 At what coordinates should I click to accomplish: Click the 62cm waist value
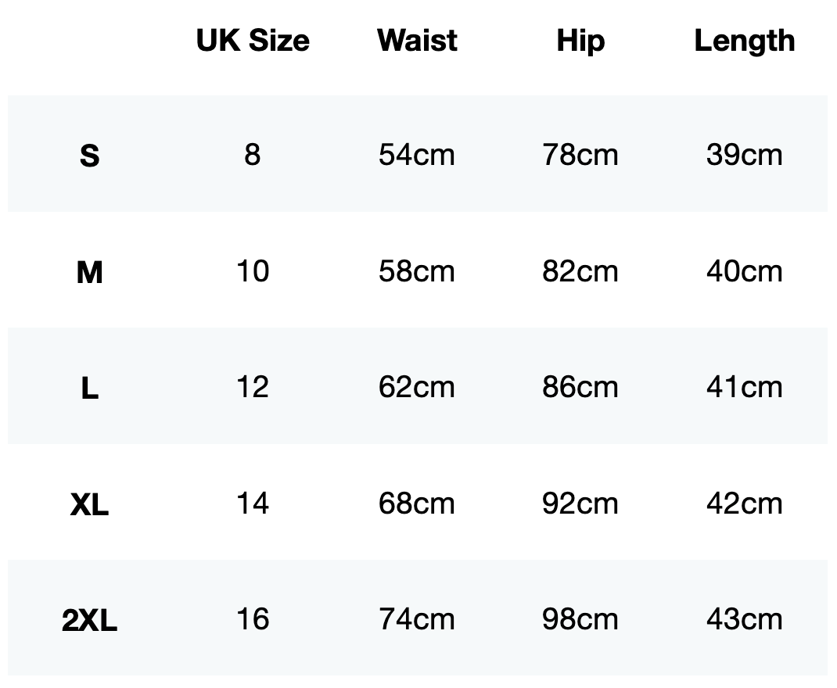click(416, 387)
